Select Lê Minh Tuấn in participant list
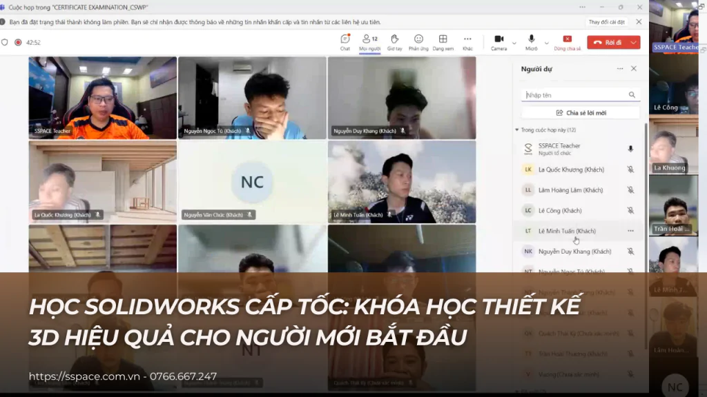 (579, 231)
